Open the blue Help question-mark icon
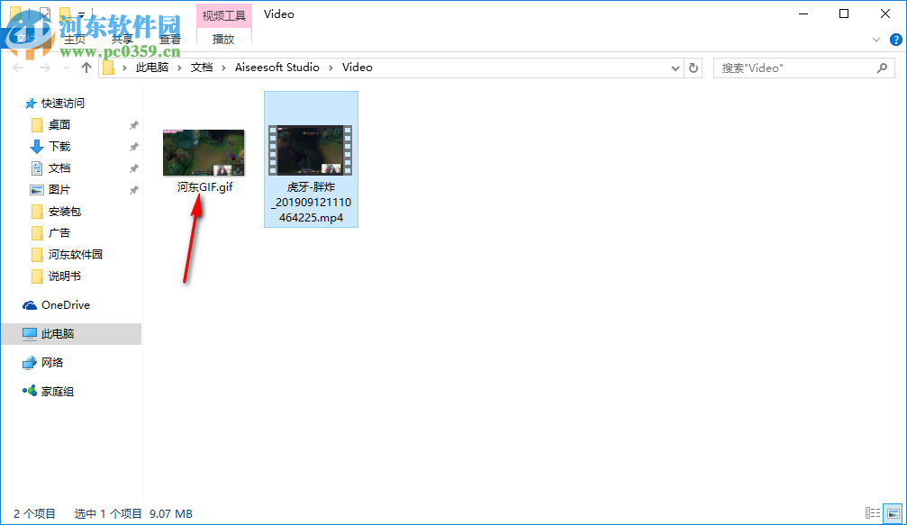The width and height of the screenshot is (907, 525). (x=896, y=40)
